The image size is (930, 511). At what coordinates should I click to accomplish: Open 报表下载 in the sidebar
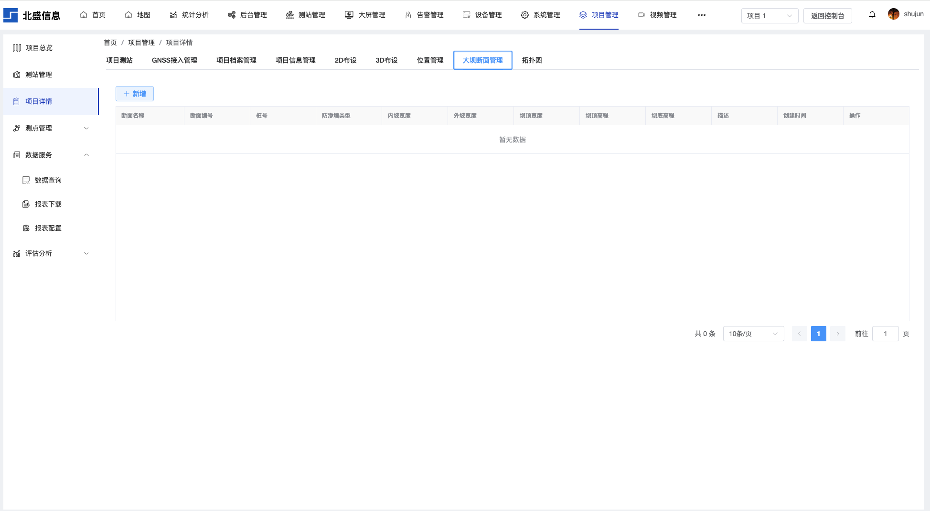tap(48, 204)
